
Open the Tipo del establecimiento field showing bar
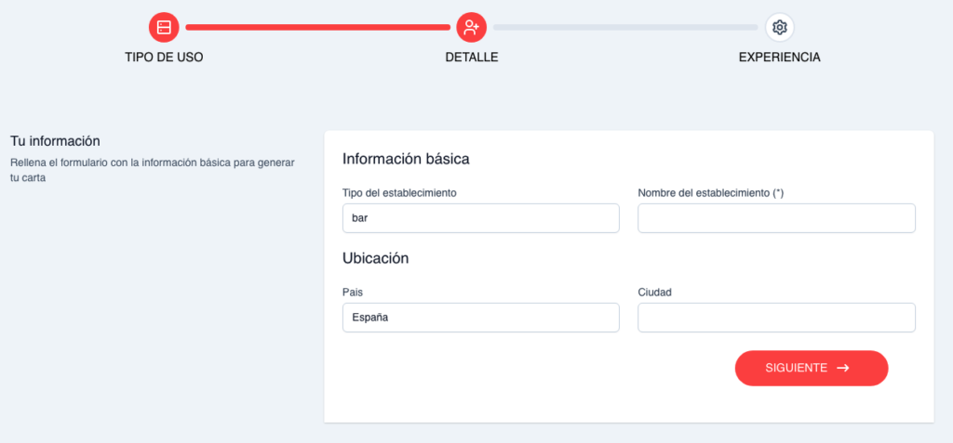481,218
